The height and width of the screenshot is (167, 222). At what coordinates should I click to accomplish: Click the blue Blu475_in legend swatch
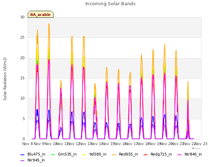(22, 154)
